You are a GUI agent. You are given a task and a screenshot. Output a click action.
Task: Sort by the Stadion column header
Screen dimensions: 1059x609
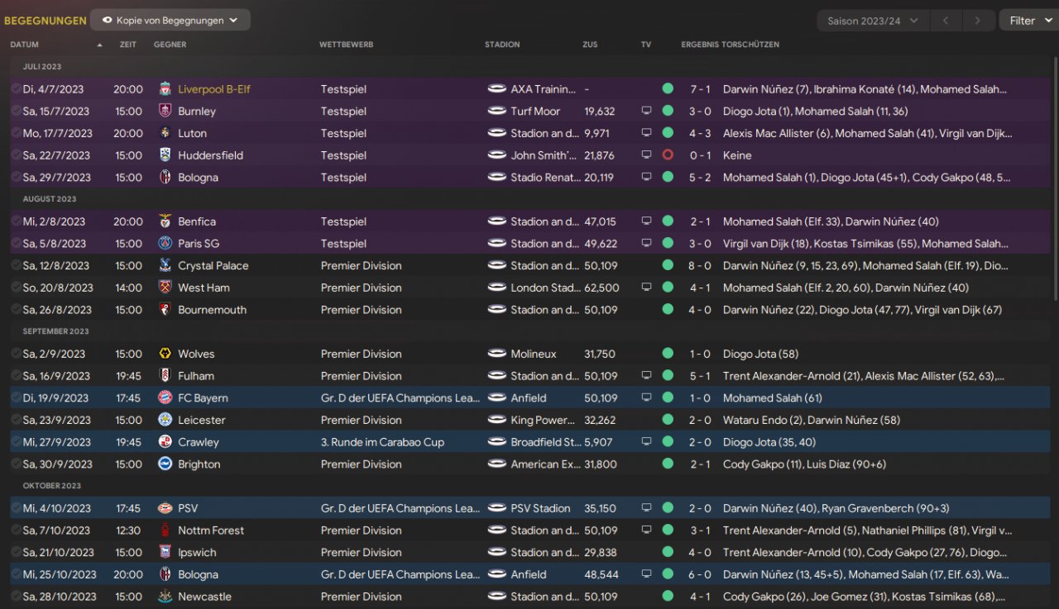point(502,45)
